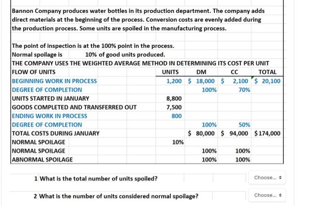Click the Goods Completed and Transferred Out value 7,500
The height and width of the screenshot is (206, 314).
pos(174,107)
